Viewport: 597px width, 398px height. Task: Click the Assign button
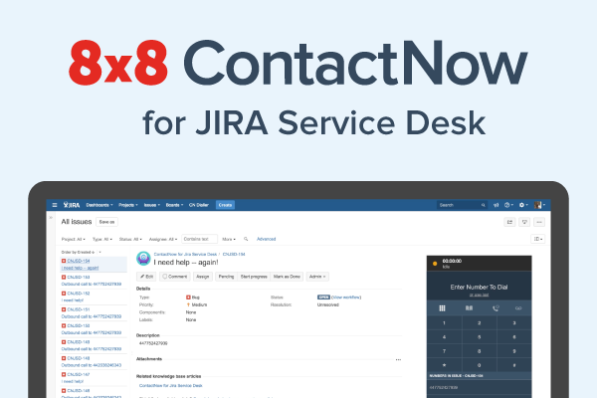(x=203, y=277)
